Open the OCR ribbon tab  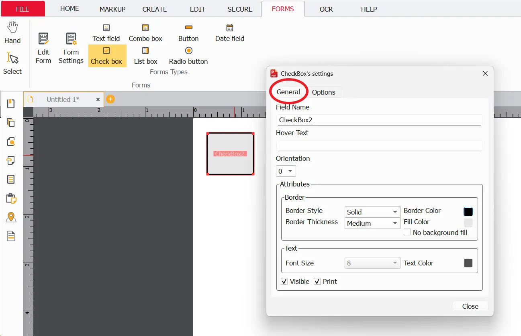(x=326, y=9)
